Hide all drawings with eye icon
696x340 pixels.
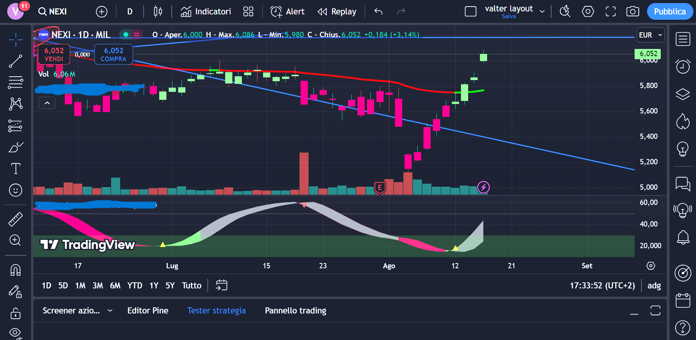click(x=16, y=334)
